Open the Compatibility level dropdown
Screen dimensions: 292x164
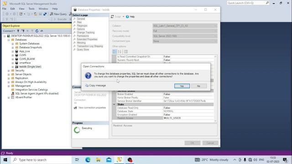tap(185, 36)
